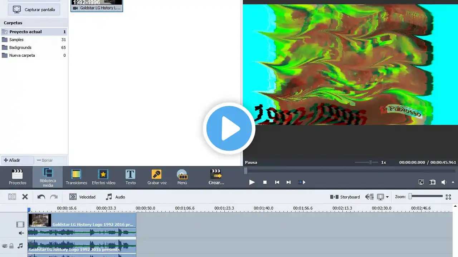Click the Capturar pantalla button
This screenshot has height=257, width=458.
coord(34,10)
